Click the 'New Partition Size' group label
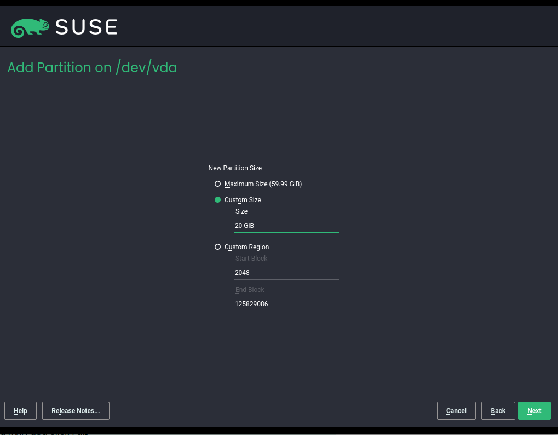The image size is (558, 435). pyautogui.click(x=235, y=168)
